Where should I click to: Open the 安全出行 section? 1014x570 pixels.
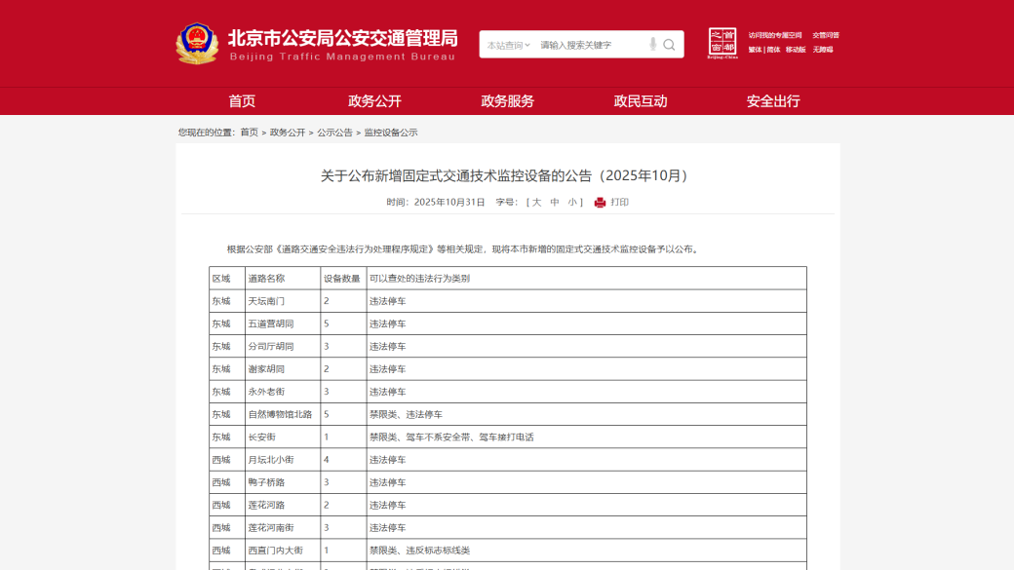pos(771,100)
